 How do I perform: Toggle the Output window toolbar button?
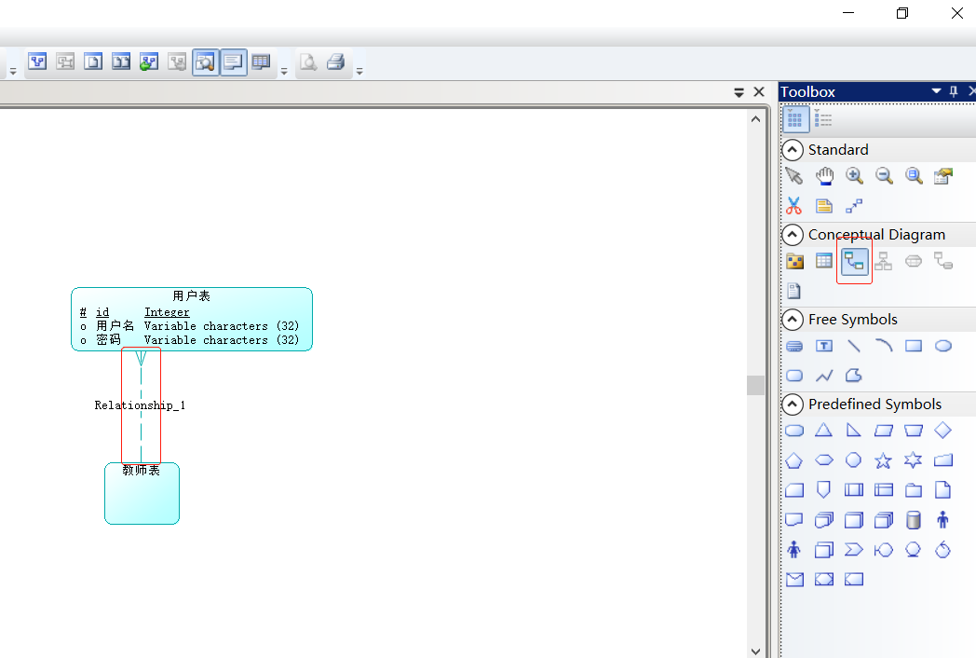[234, 62]
